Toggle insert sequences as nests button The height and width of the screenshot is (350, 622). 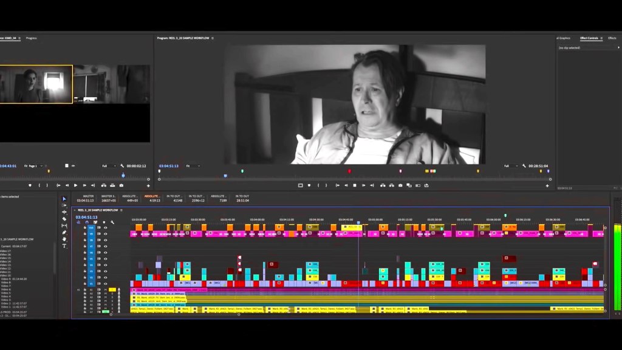click(x=78, y=222)
